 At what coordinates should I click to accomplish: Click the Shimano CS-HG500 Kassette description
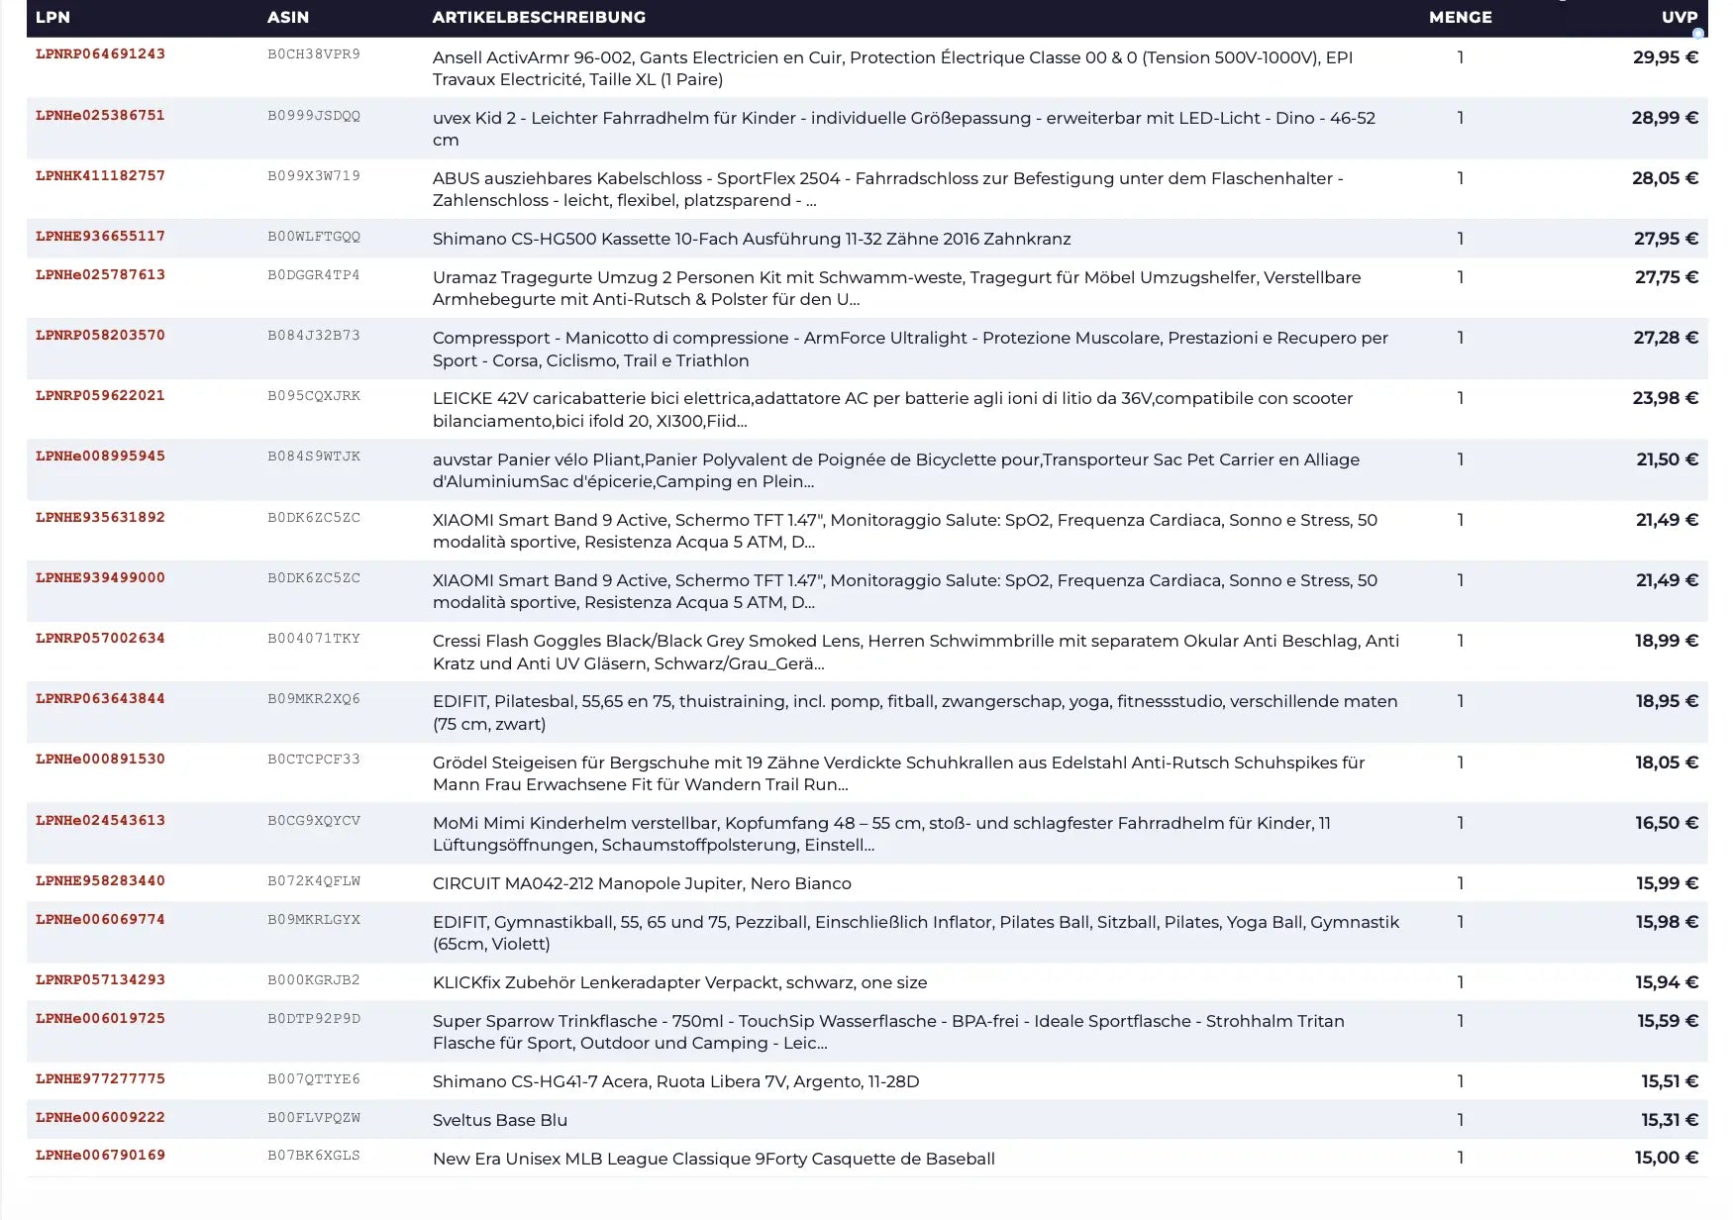(752, 239)
